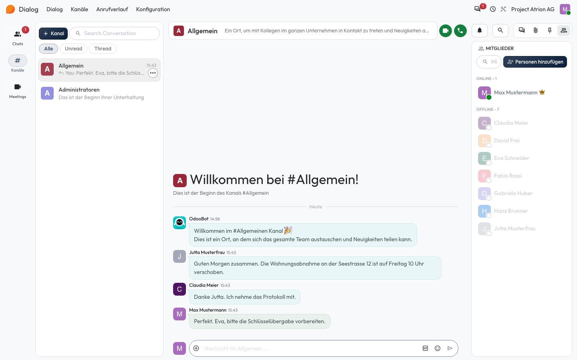Open the Kanäle menu
This screenshot has height=360, width=577.
pos(79,9)
